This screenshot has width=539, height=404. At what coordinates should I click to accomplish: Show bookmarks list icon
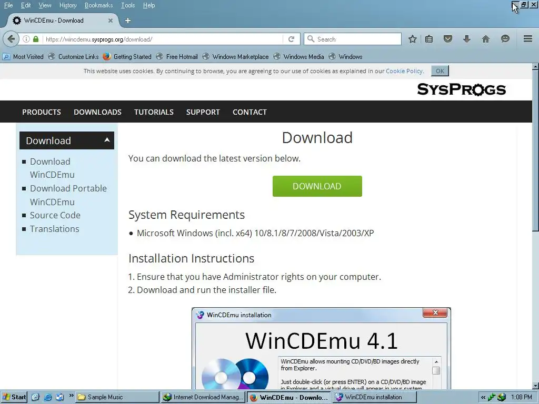[428, 39]
